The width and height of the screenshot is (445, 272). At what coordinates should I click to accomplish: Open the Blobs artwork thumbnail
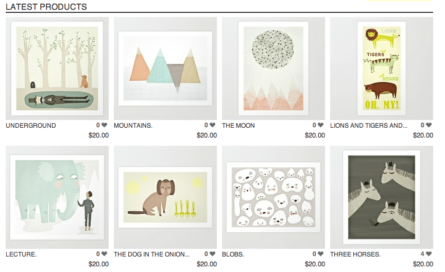tap(273, 197)
